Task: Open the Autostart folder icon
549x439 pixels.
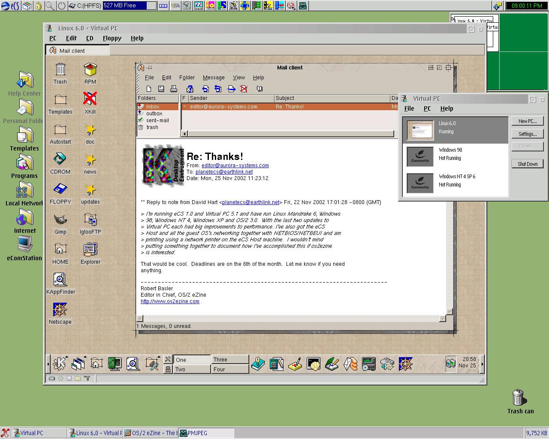Action: point(60,133)
